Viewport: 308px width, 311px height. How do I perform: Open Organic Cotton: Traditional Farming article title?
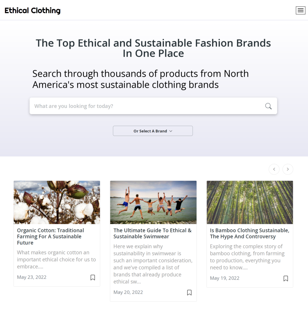click(51, 236)
